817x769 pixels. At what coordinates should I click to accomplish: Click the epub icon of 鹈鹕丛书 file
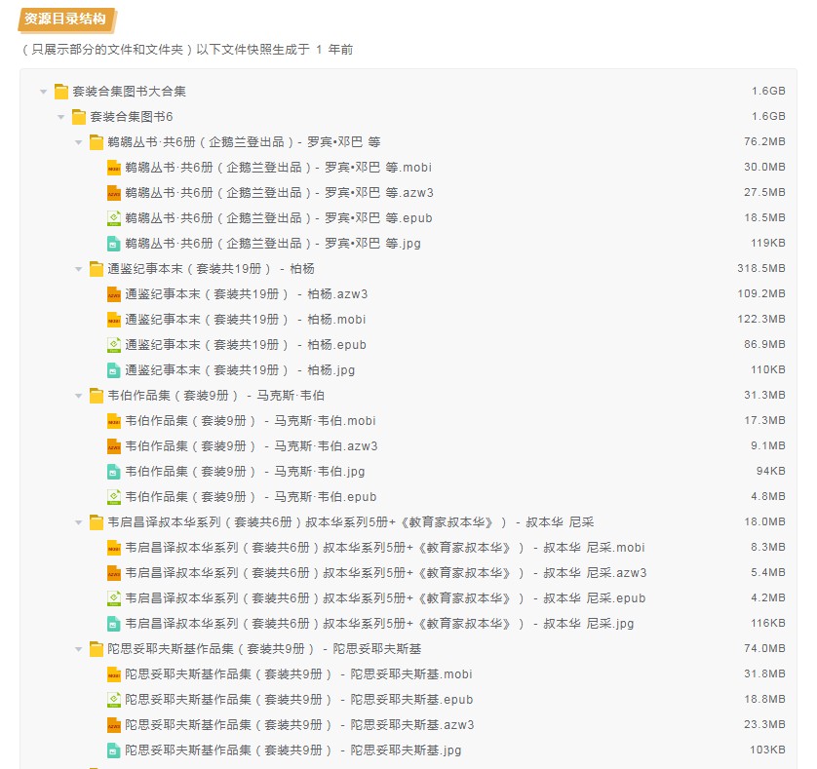click(114, 218)
